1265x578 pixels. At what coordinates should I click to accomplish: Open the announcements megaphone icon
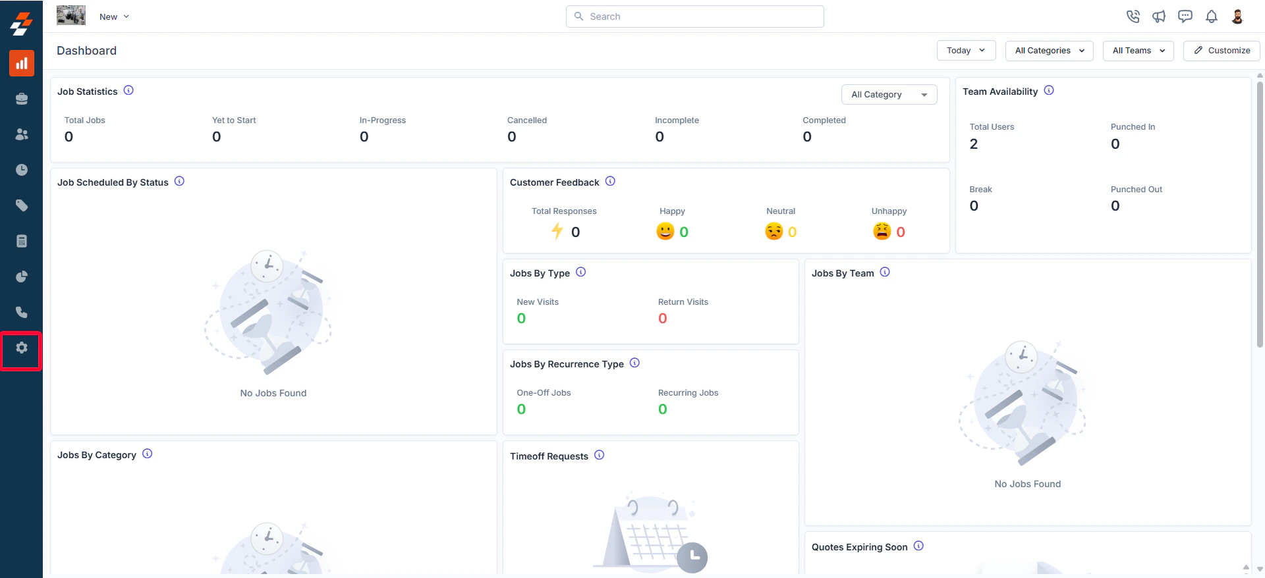1159,16
